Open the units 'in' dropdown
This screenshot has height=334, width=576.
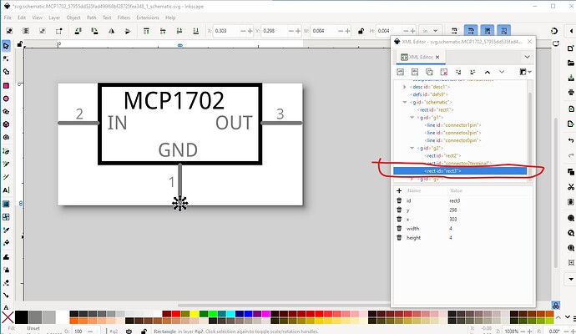430,31
